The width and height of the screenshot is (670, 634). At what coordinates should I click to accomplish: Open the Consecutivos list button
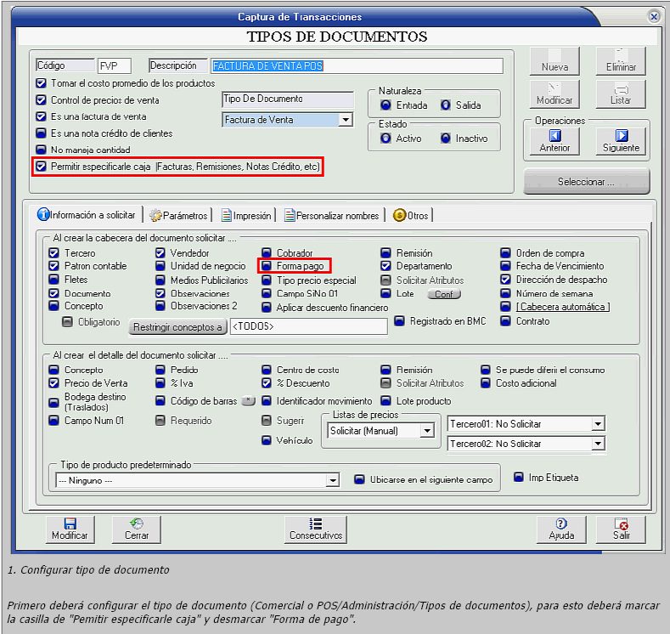(316, 529)
